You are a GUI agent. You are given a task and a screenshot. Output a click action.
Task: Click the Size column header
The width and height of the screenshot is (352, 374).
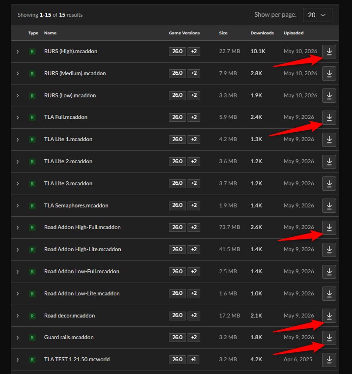pyautogui.click(x=223, y=33)
